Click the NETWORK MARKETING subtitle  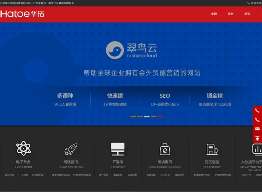coord(71,167)
